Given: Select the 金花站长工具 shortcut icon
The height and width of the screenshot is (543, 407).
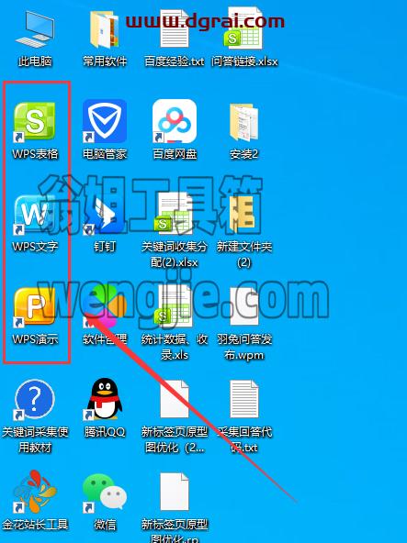Looking at the screenshot, I should pos(34,492).
